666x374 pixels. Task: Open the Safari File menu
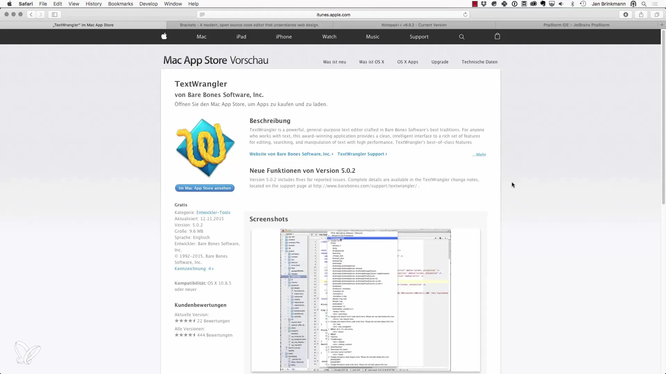point(43,4)
